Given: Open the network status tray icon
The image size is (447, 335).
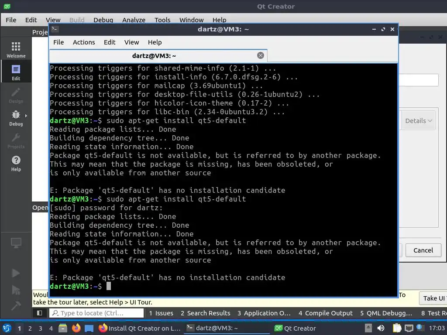Looking at the screenshot, I should pos(409,328).
